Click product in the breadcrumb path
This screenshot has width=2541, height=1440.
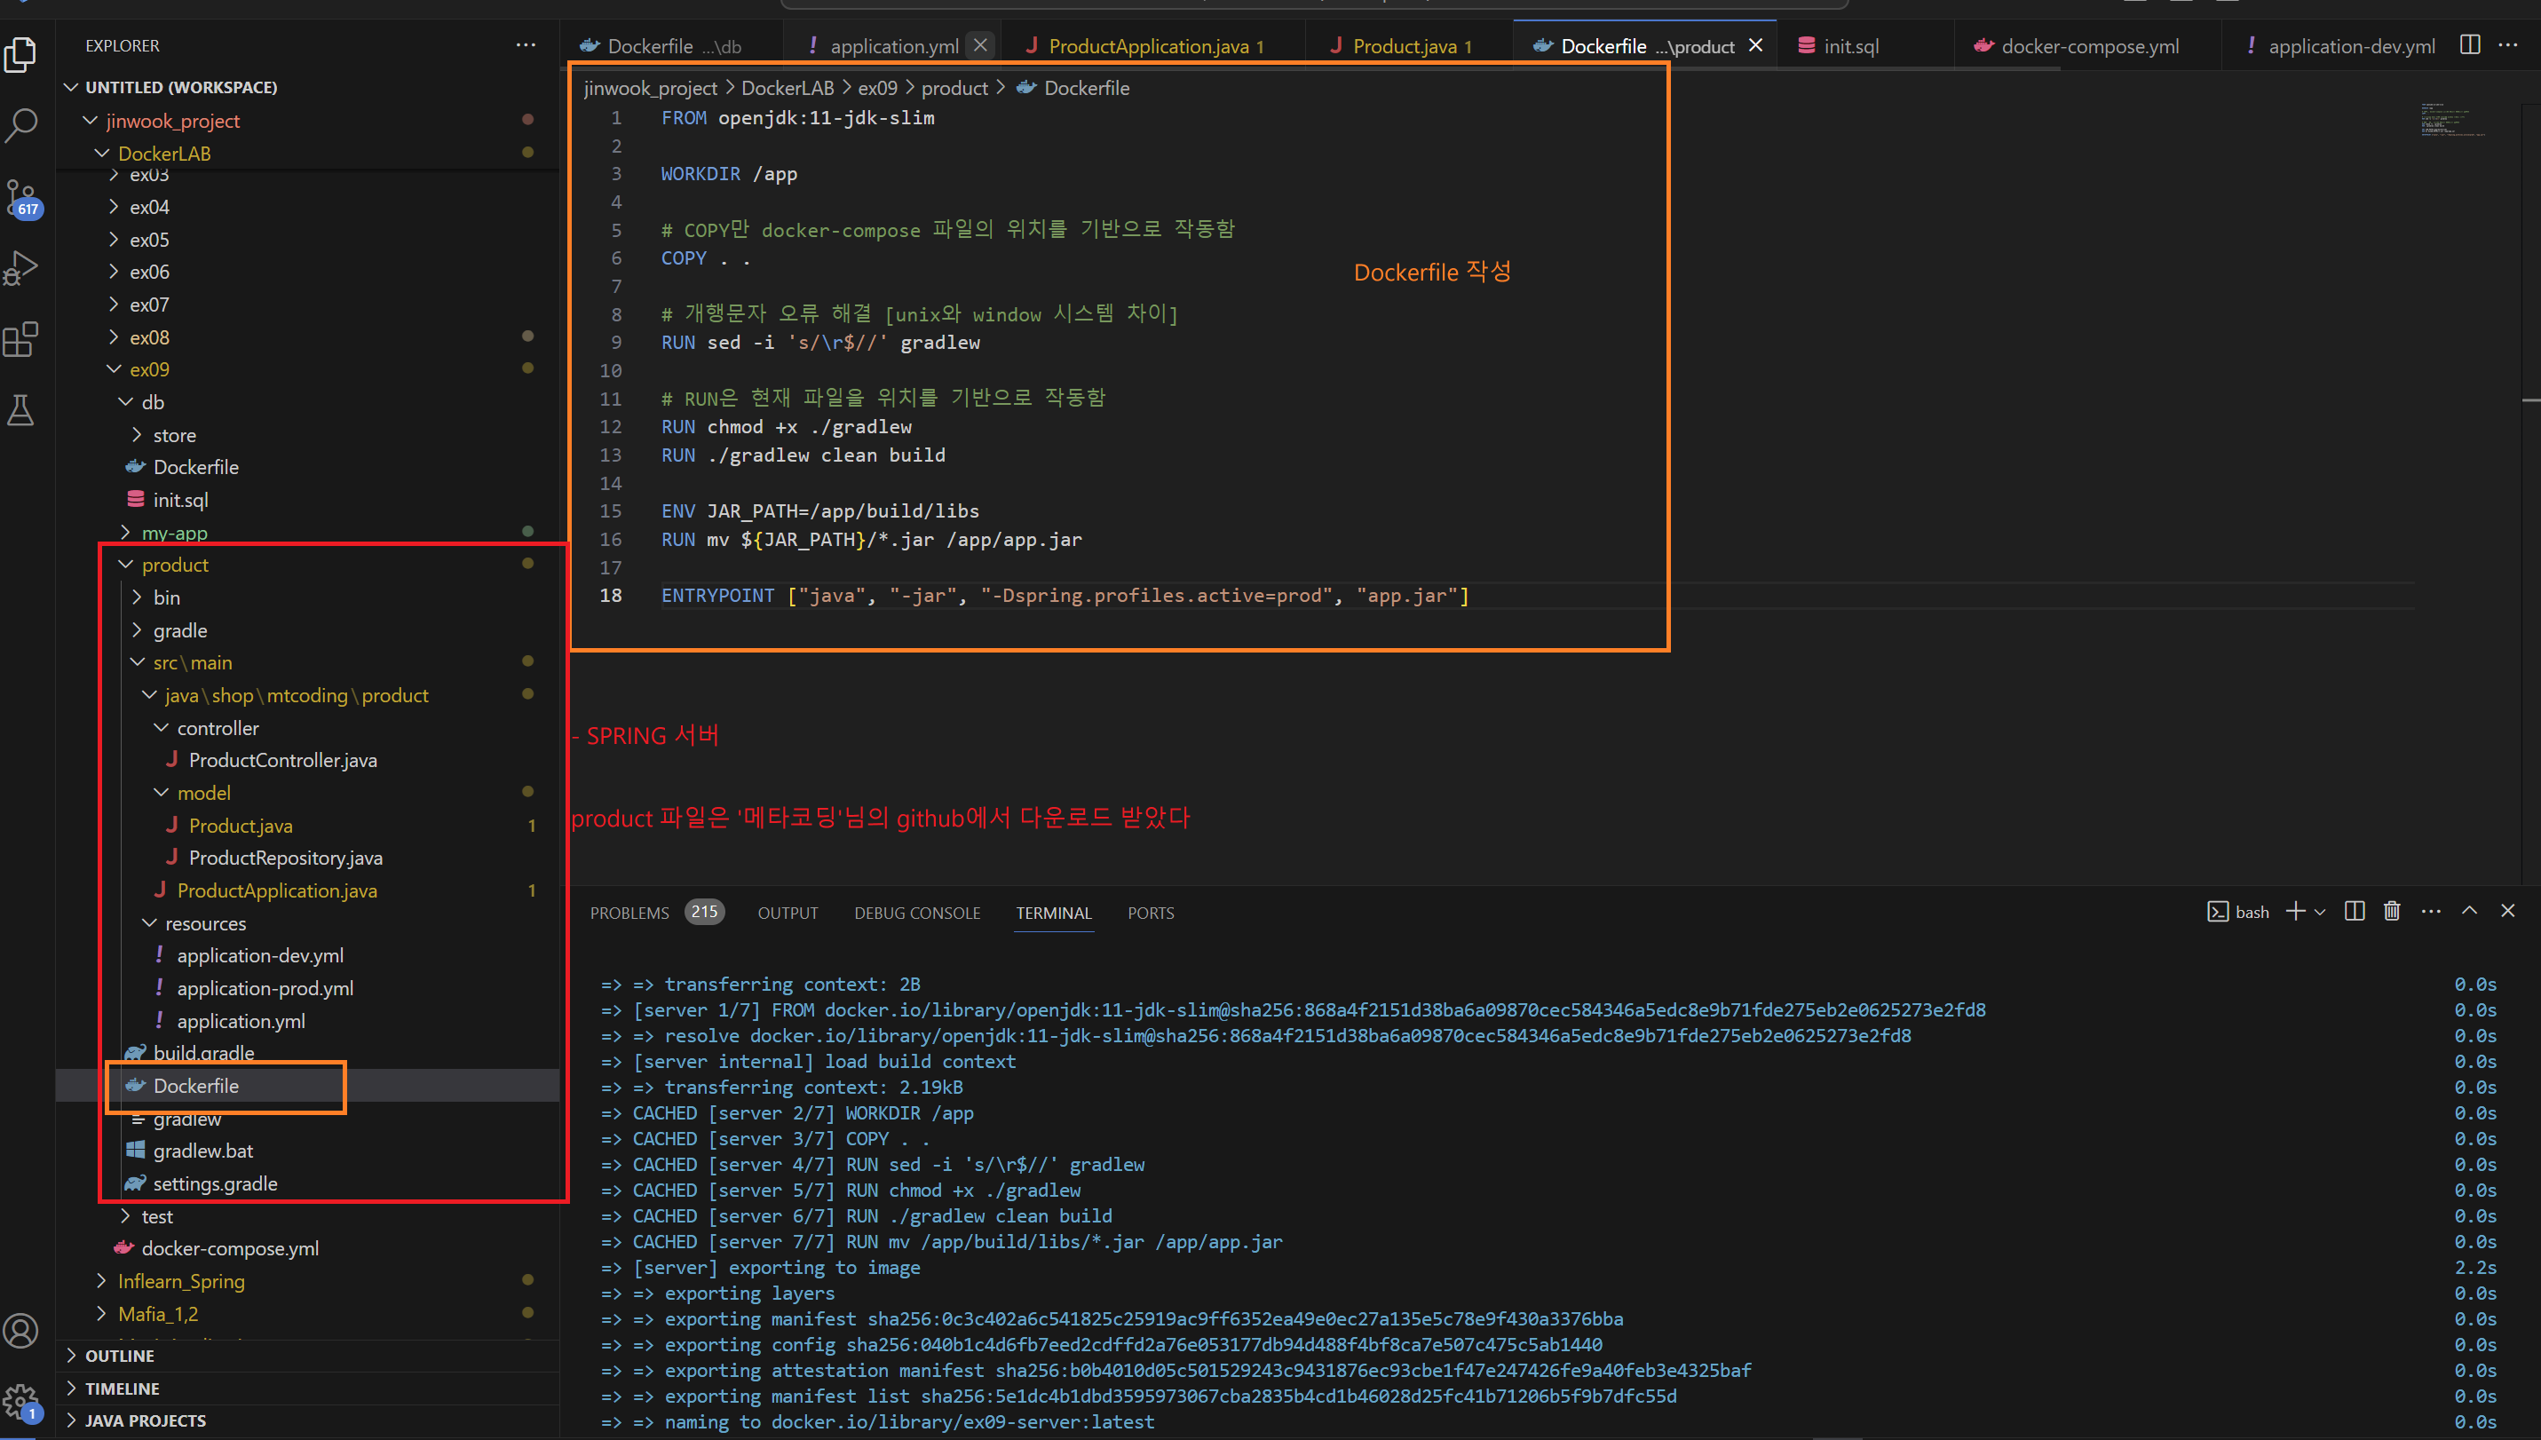954,88
